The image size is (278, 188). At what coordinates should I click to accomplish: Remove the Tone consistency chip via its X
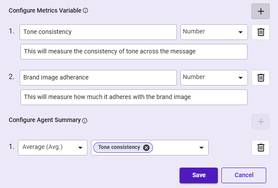click(x=146, y=148)
